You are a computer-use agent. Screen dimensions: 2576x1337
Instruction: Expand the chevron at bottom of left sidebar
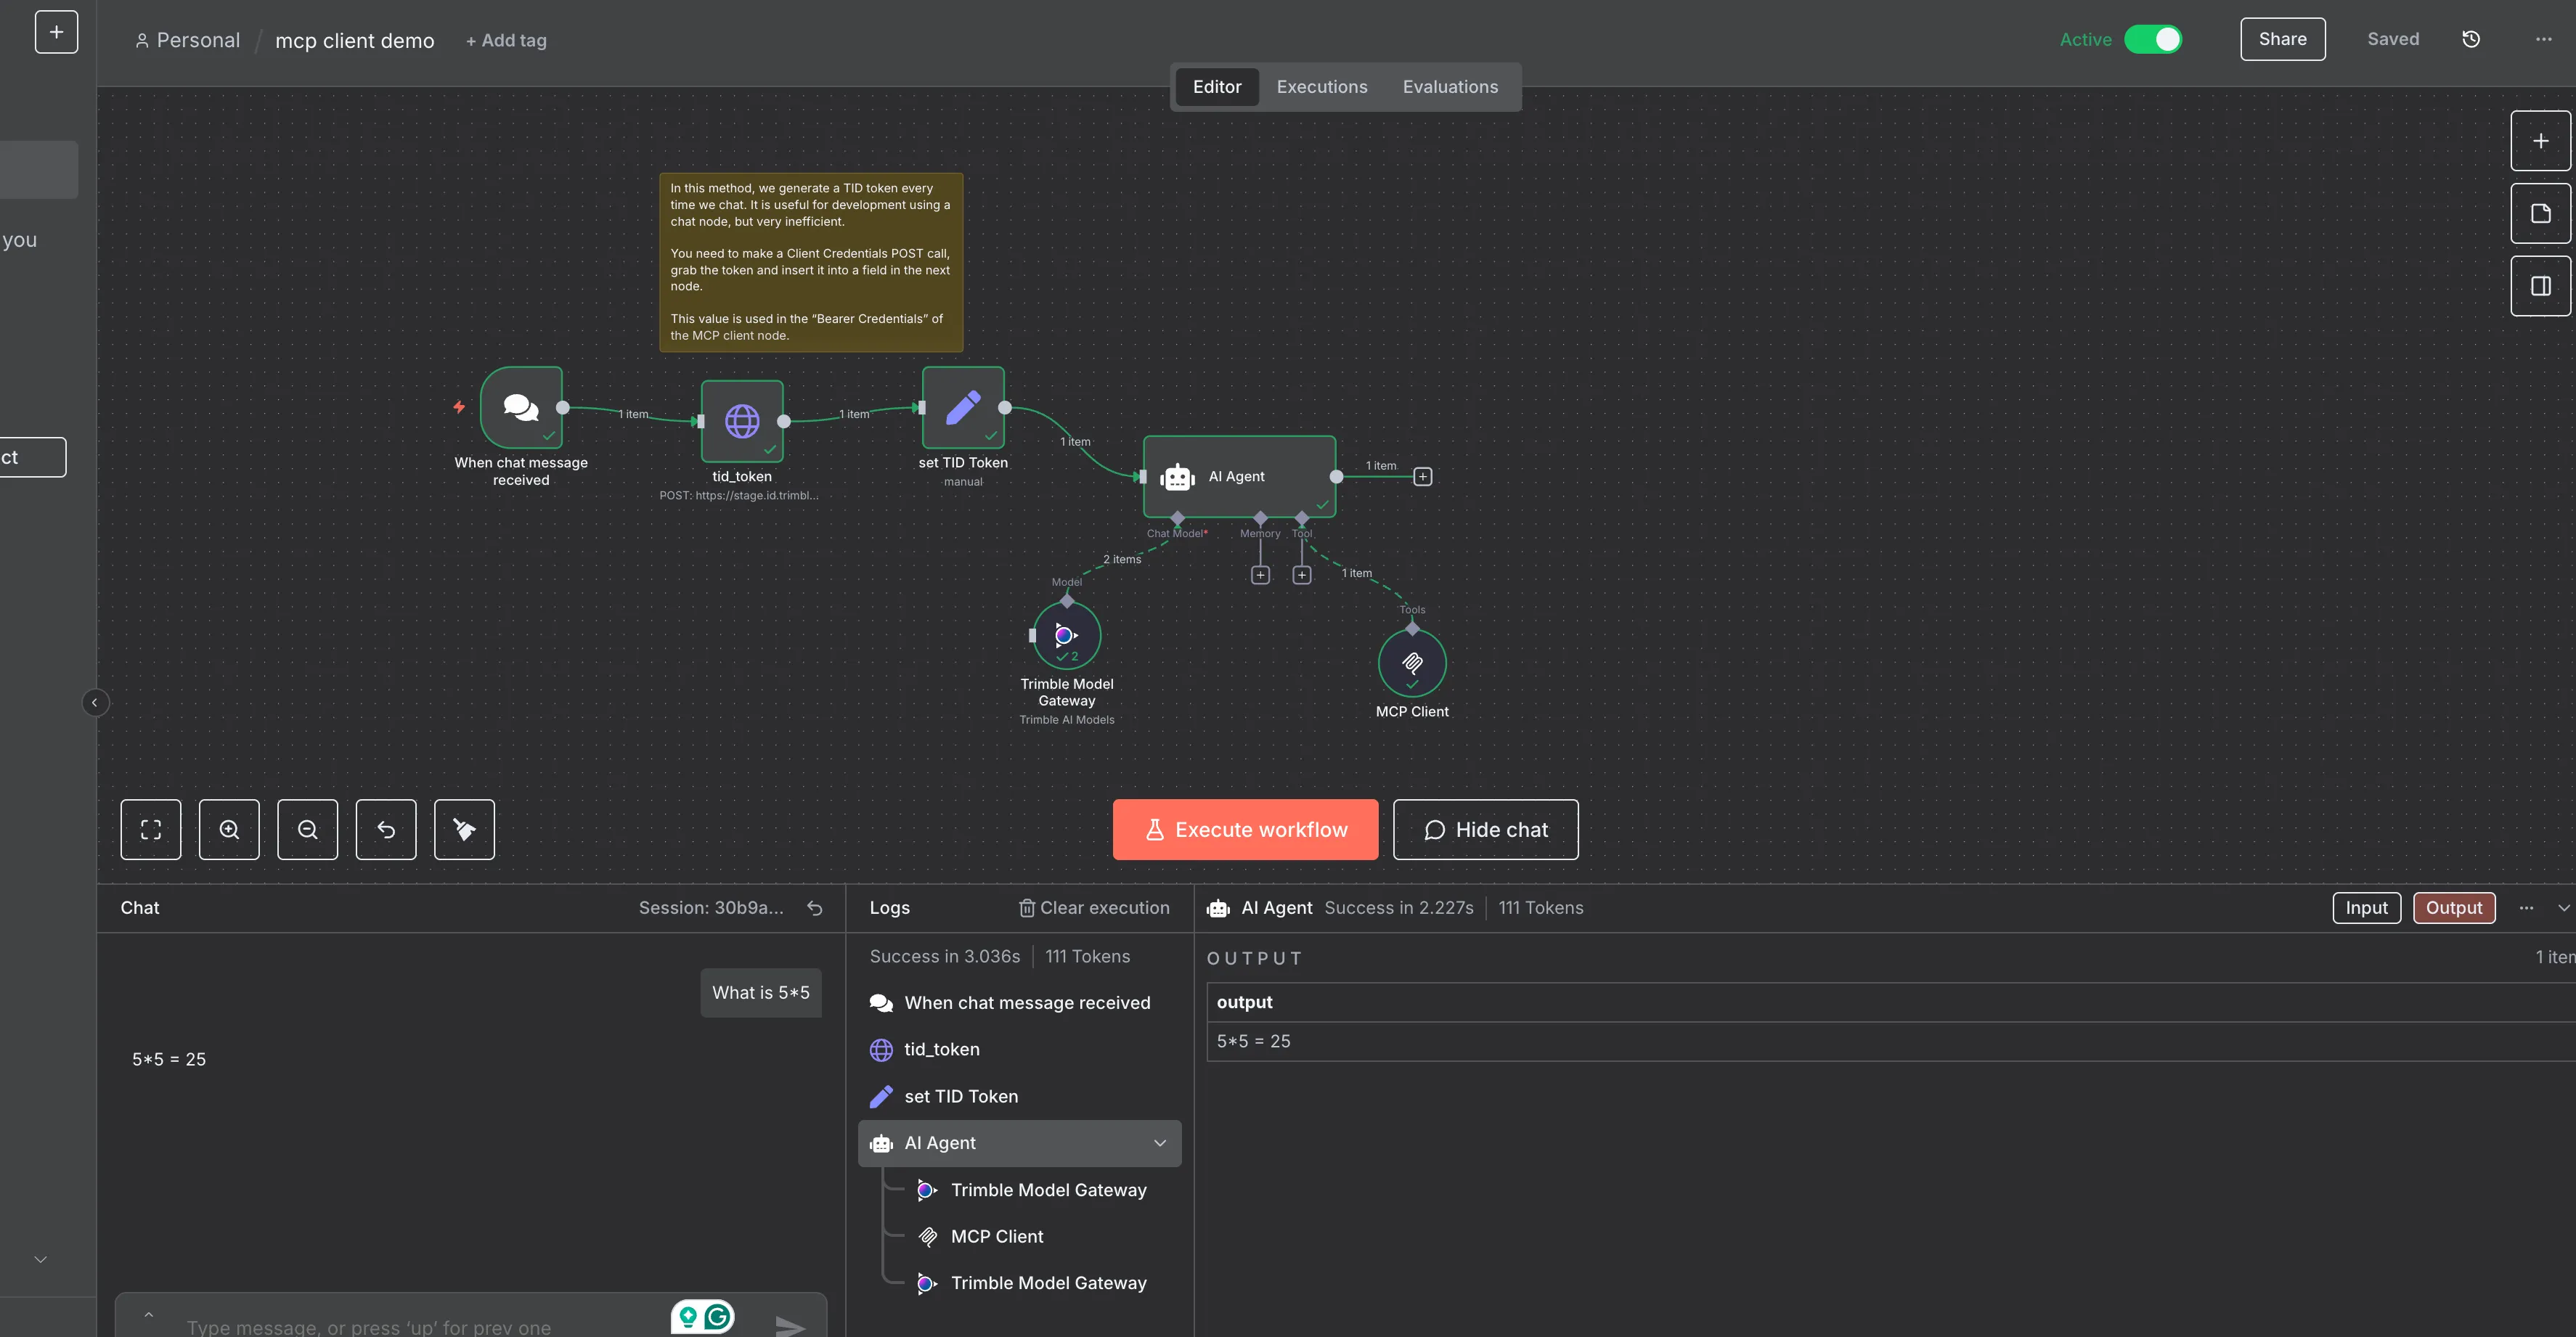coord(41,1259)
